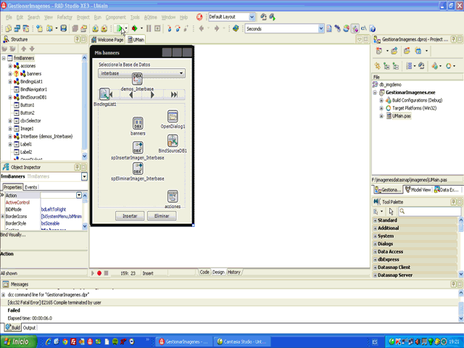Image resolution: width=464 pixels, height=348 pixels.
Task: Switch to the Welcome Page tab
Action: pos(108,40)
